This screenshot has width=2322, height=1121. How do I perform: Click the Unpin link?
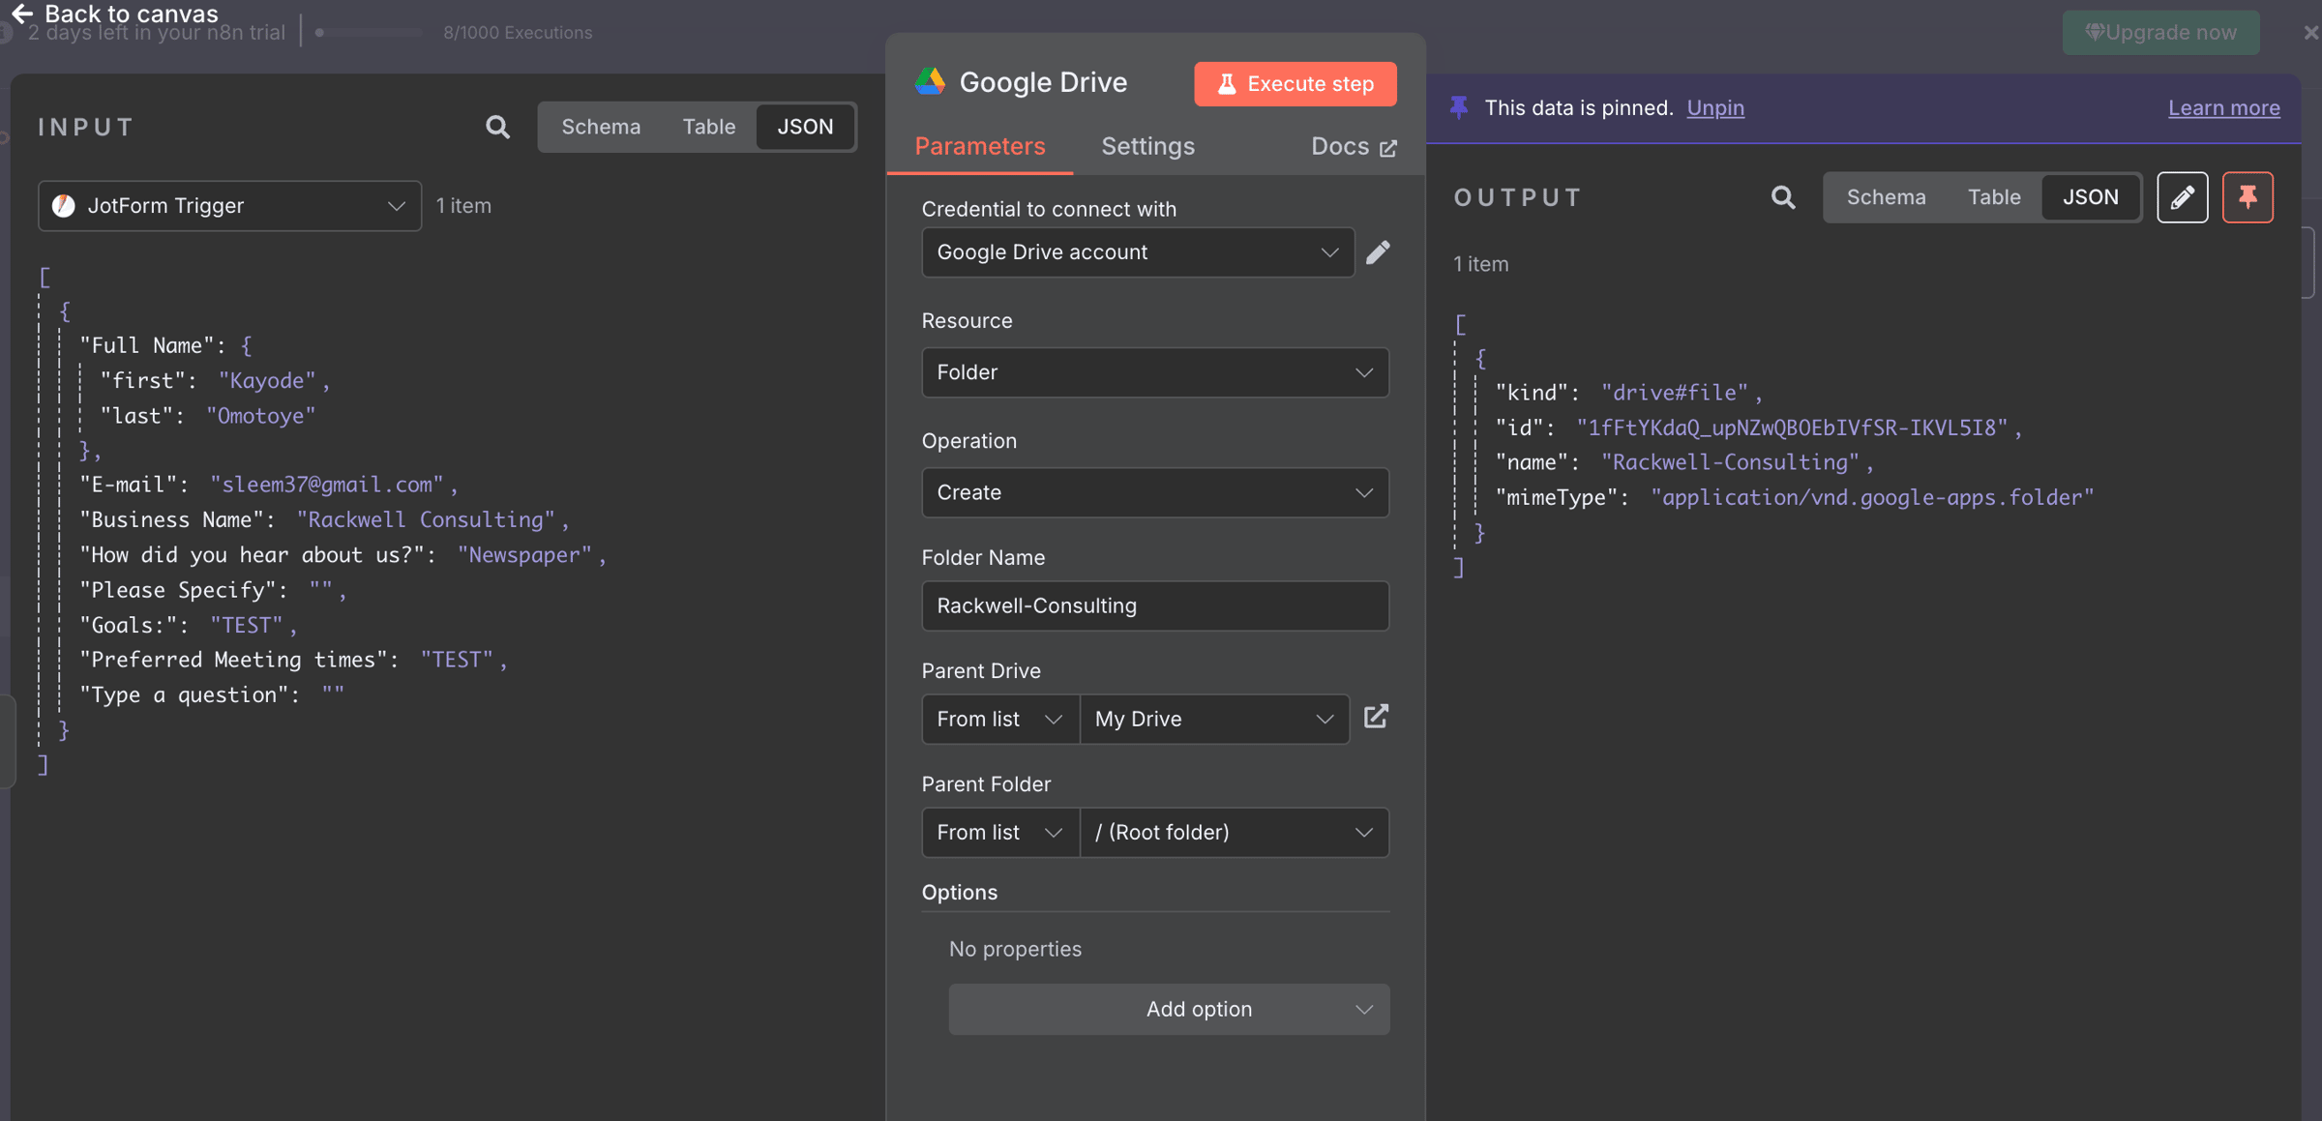pos(1715,107)
